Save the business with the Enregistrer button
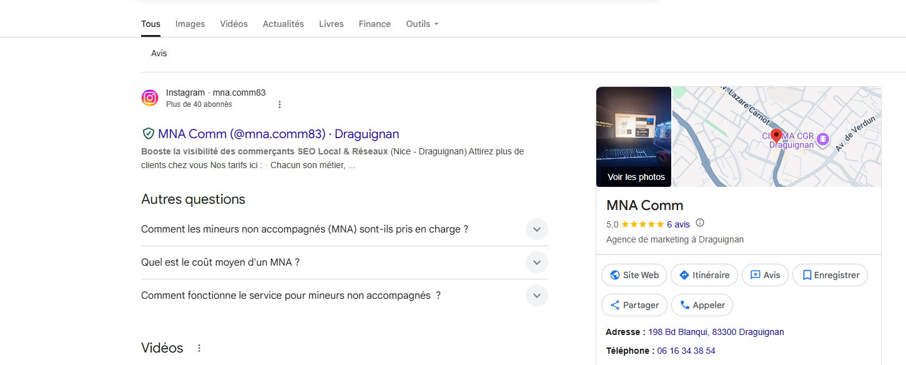This screenshot has height=365, width=906. [x=830, y=275]
